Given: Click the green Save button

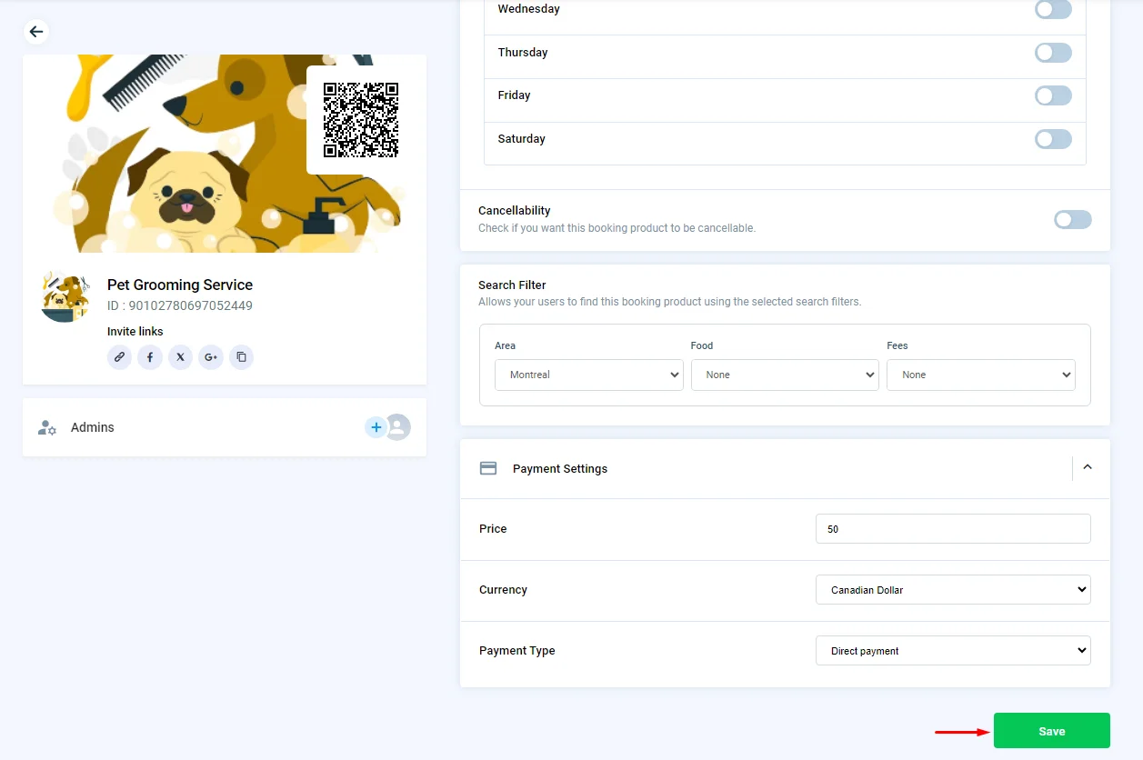Looking at the screenshot, I should click(x=1052, y=731).
